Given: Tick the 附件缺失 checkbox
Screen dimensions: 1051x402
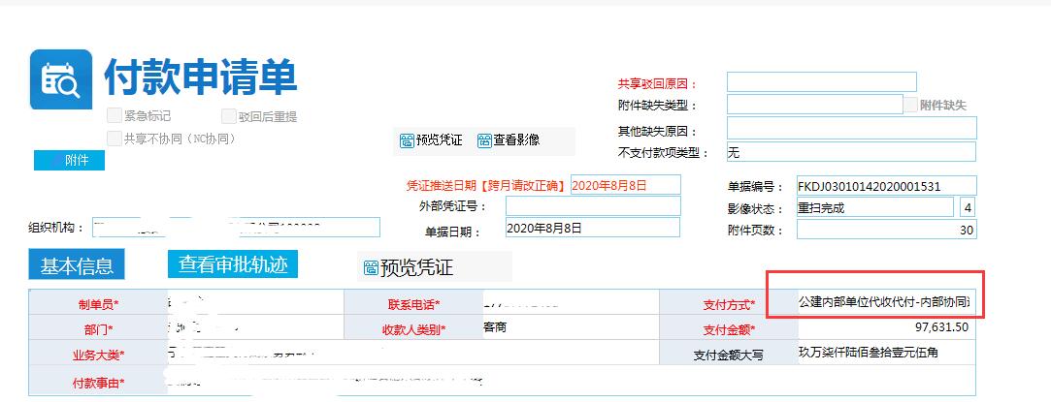Looking at the screenshot, I should point(911,105).
